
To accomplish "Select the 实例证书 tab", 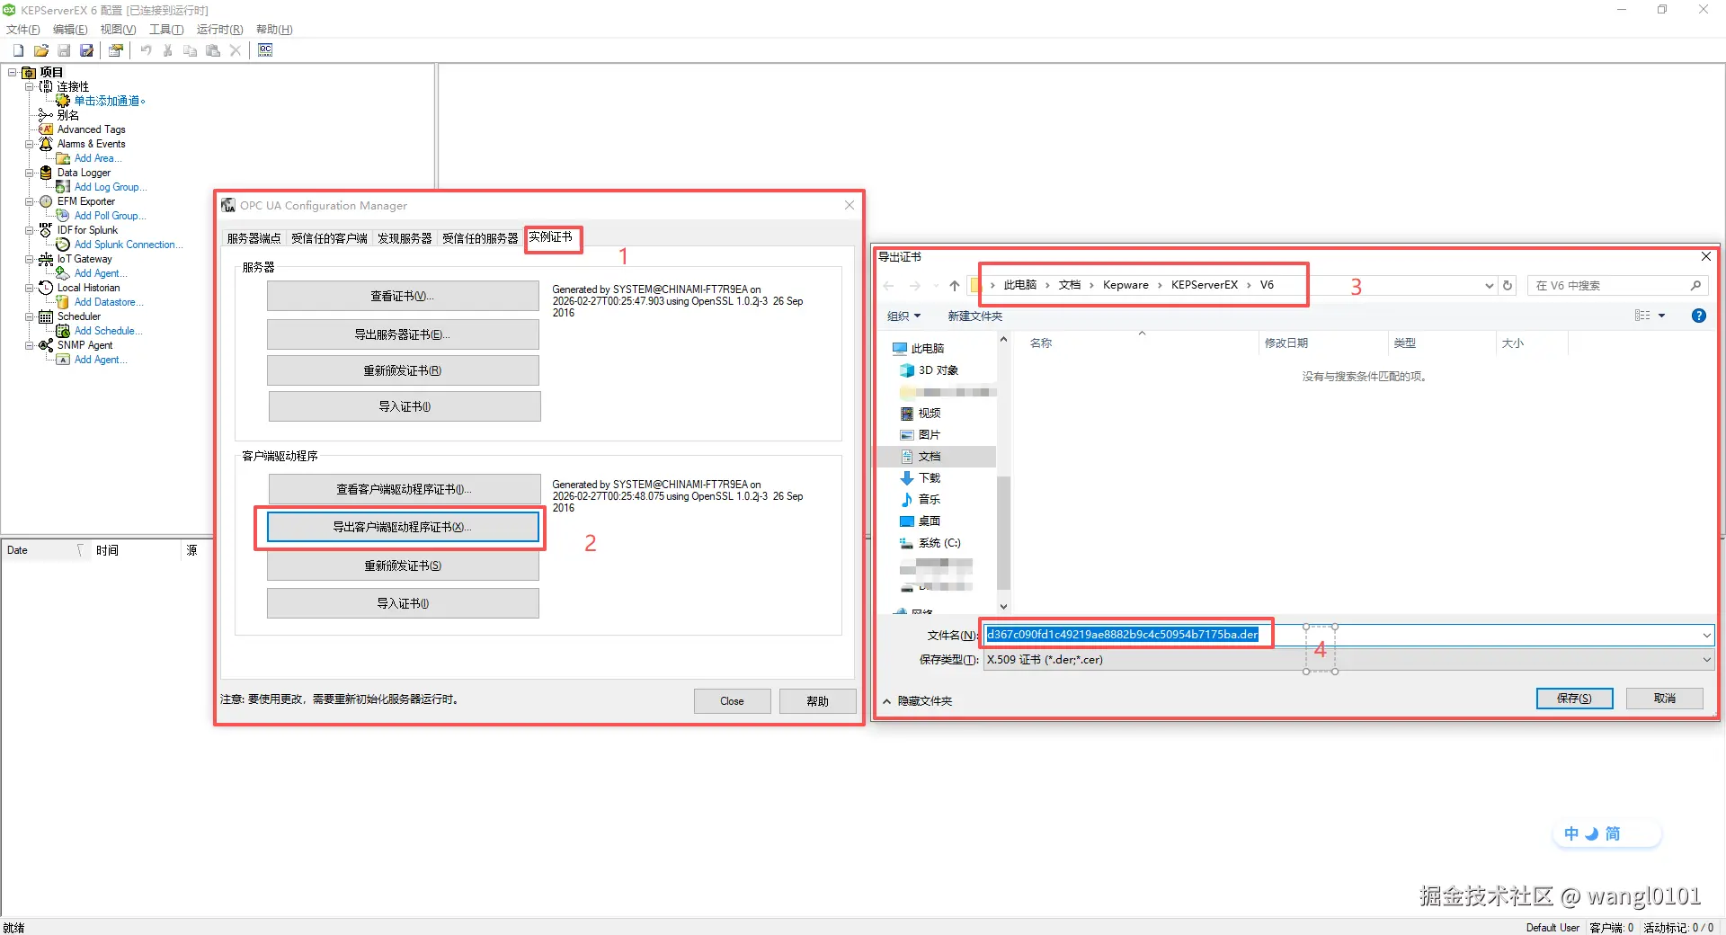I will click(551, 237).
